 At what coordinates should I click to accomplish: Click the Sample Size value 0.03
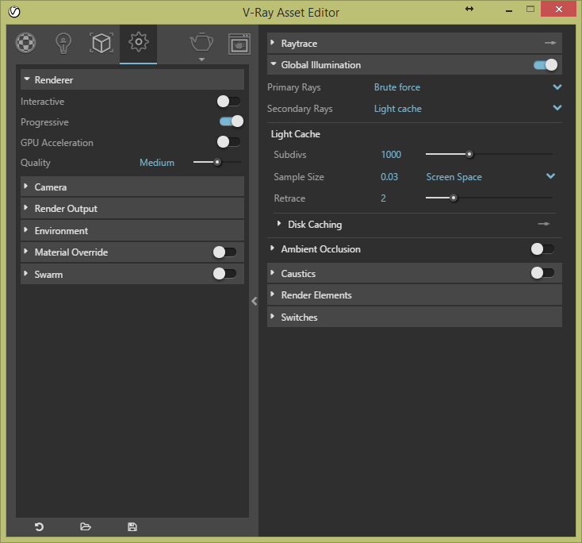click(x=389, y=176)
